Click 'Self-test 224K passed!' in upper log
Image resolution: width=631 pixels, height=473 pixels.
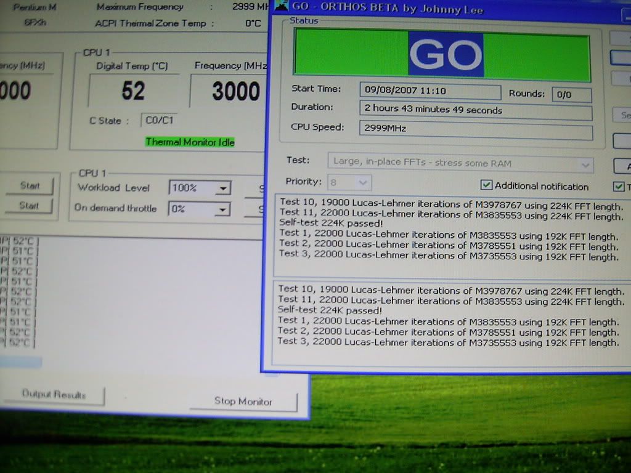pyautogui.click(x=331, y=223)
